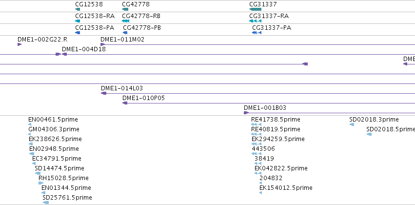Click the light blue SD25761.5prime EST glyph
The width and height of the screenshot is (415, 205).
45,203
